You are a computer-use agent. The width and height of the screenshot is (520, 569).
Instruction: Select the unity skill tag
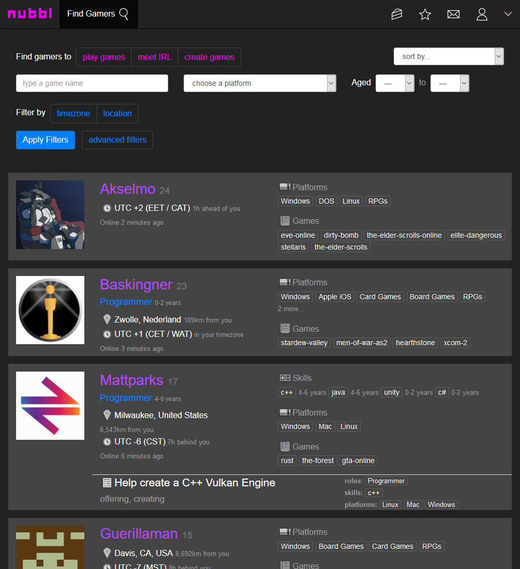[392, 392]
